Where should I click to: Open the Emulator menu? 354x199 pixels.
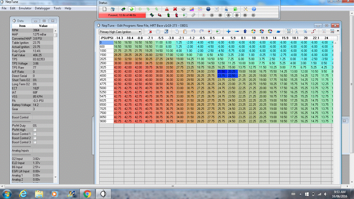coord(25,8)
